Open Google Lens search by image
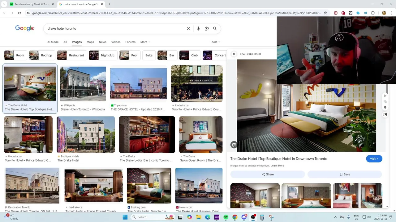The height and width of the screenshot is (222, 396). (207, 28)
